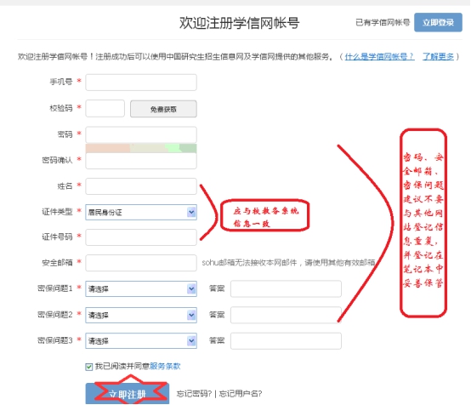This screenshot has width=471, height=405.
Task: Click the 证件号码 ID number field
Action: click(141, 237)
